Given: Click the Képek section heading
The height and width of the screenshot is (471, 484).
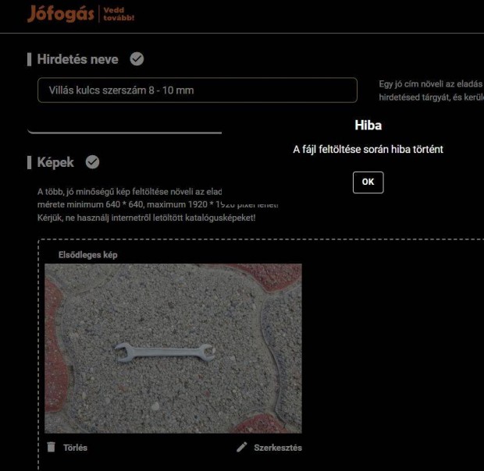Looking at the screenshot, I should click(x=55, y=162).
